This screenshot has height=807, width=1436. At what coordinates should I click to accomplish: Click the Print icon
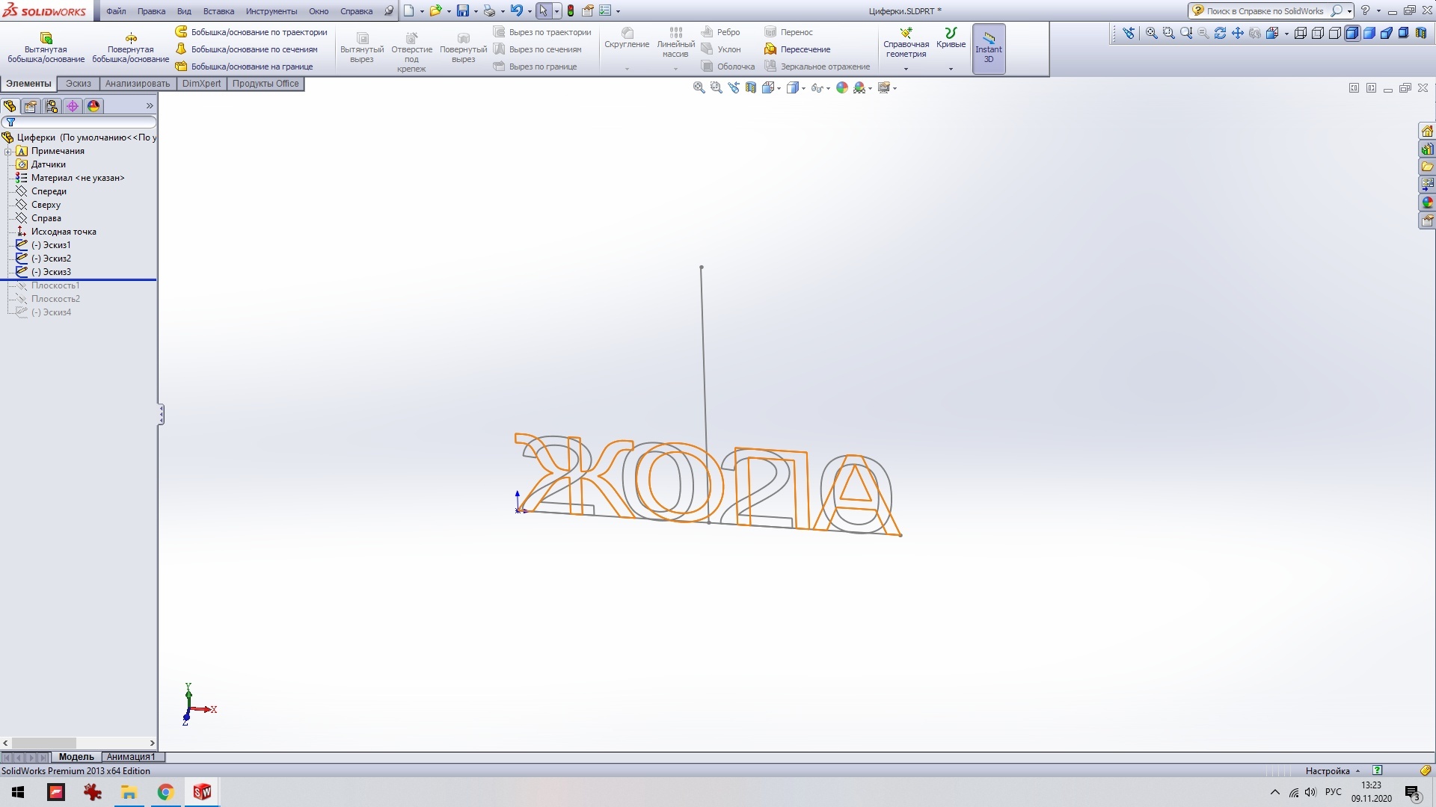(489, 11)
